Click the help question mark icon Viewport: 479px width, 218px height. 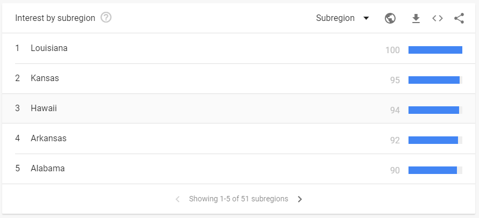(106, 18)
